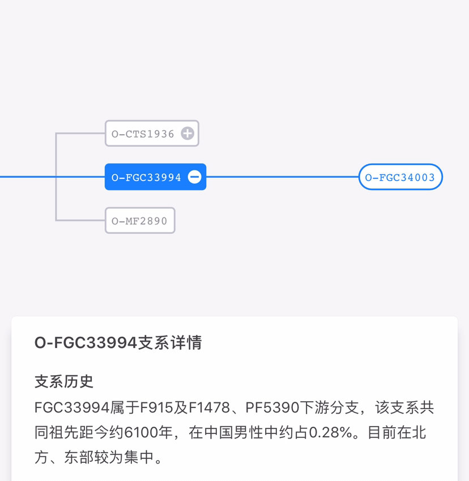The width and height of the screenshot is (469, 481).
Task: Open the O-FGC34003 downstream node
Action: 400,177
